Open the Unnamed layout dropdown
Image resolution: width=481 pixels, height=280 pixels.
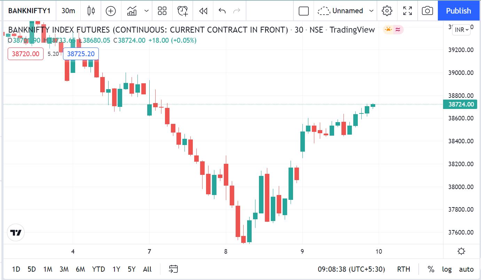(371, 11)
